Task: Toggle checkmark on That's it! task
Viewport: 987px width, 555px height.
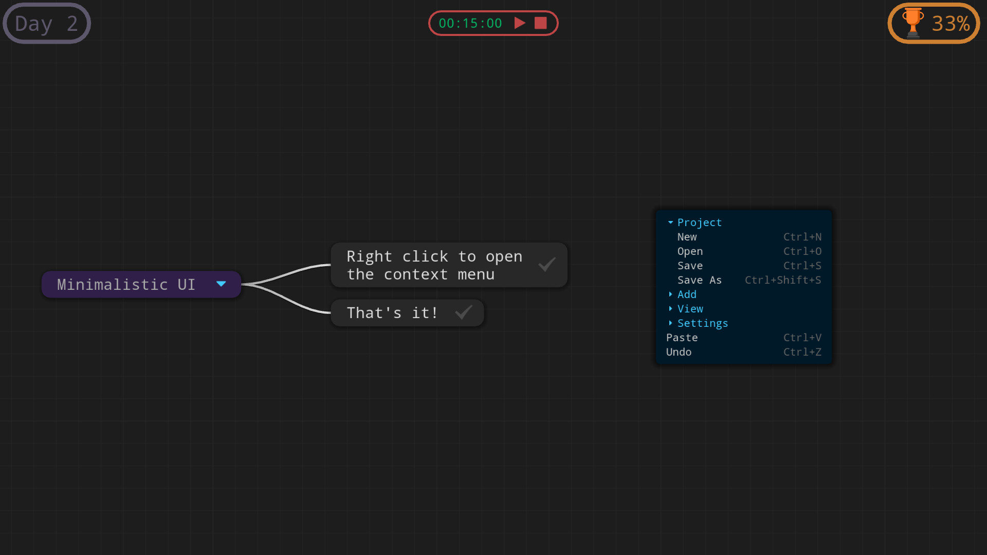Action: [463, 312]
